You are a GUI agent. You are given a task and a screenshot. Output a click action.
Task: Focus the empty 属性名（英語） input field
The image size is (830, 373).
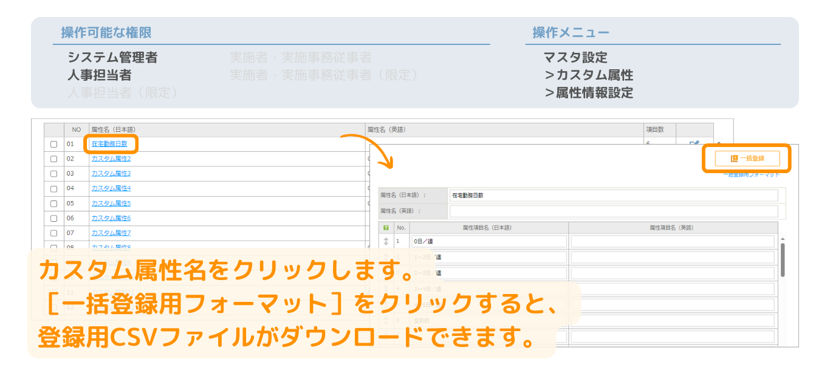(613, 211)
